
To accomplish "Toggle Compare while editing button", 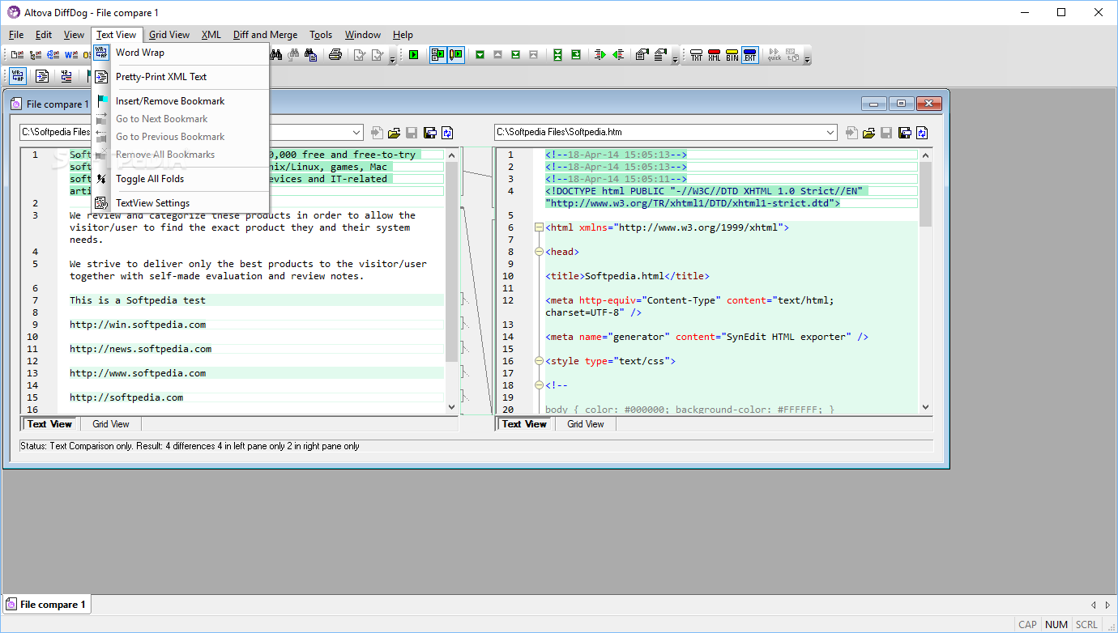I will (456, 55).
